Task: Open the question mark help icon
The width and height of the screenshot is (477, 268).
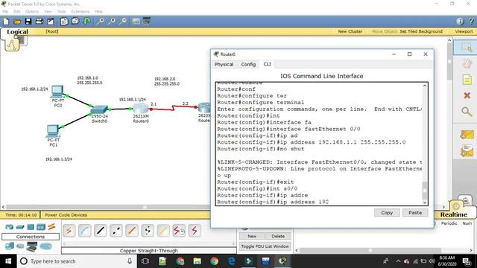Action: (x=471, y=22)
